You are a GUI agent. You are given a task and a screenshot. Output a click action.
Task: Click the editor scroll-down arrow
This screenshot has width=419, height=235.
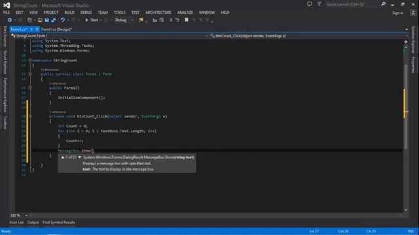(x=406, y=210)
